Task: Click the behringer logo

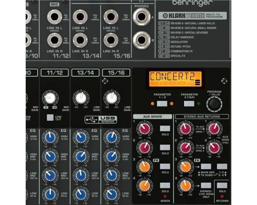Action: click(x=192, y=3)
